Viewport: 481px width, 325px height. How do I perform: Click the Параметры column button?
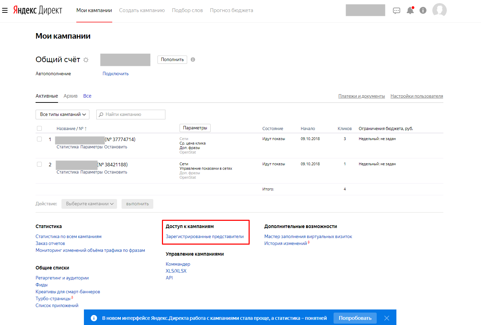coord(195,128)
